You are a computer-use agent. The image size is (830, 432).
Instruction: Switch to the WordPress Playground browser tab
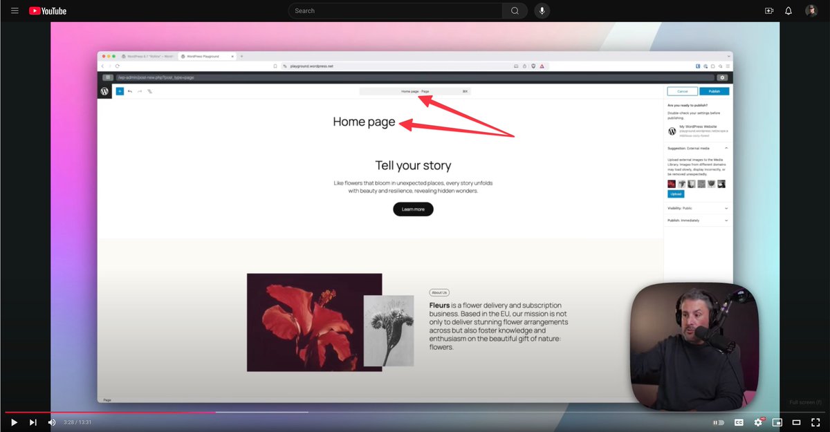click(206, 56)
